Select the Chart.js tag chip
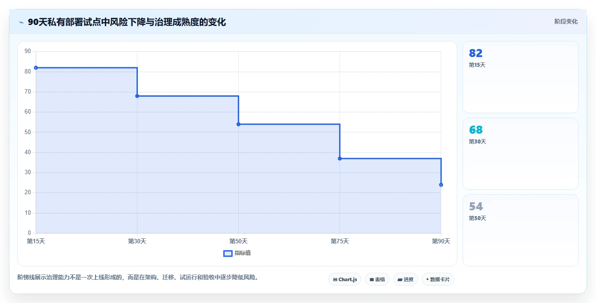The width and height of the screenshot is (596, 303). click(x=345, y=279)
